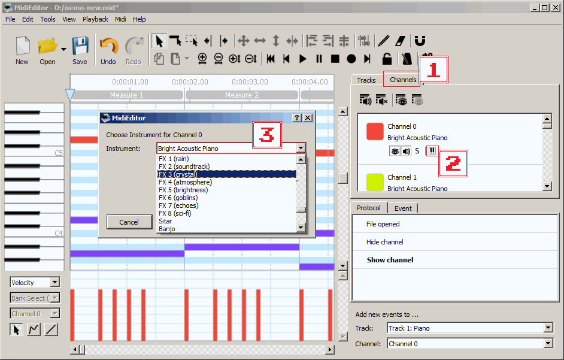Stop playback
Image resolution: width=564 pixels, height=360 pixels.
click(x=335, y=59)
